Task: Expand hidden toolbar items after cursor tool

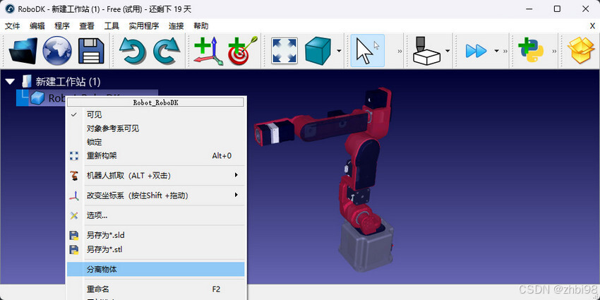Action: point(400,51)
